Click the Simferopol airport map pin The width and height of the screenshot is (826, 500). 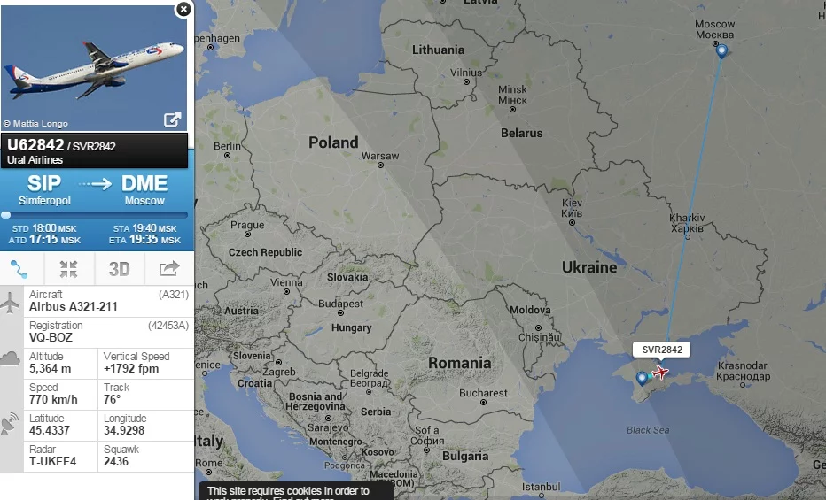pos(642,379)
